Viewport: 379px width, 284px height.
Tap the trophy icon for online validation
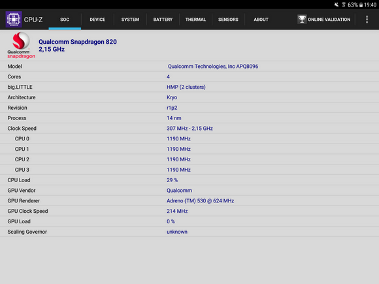[x=302, y=20]
